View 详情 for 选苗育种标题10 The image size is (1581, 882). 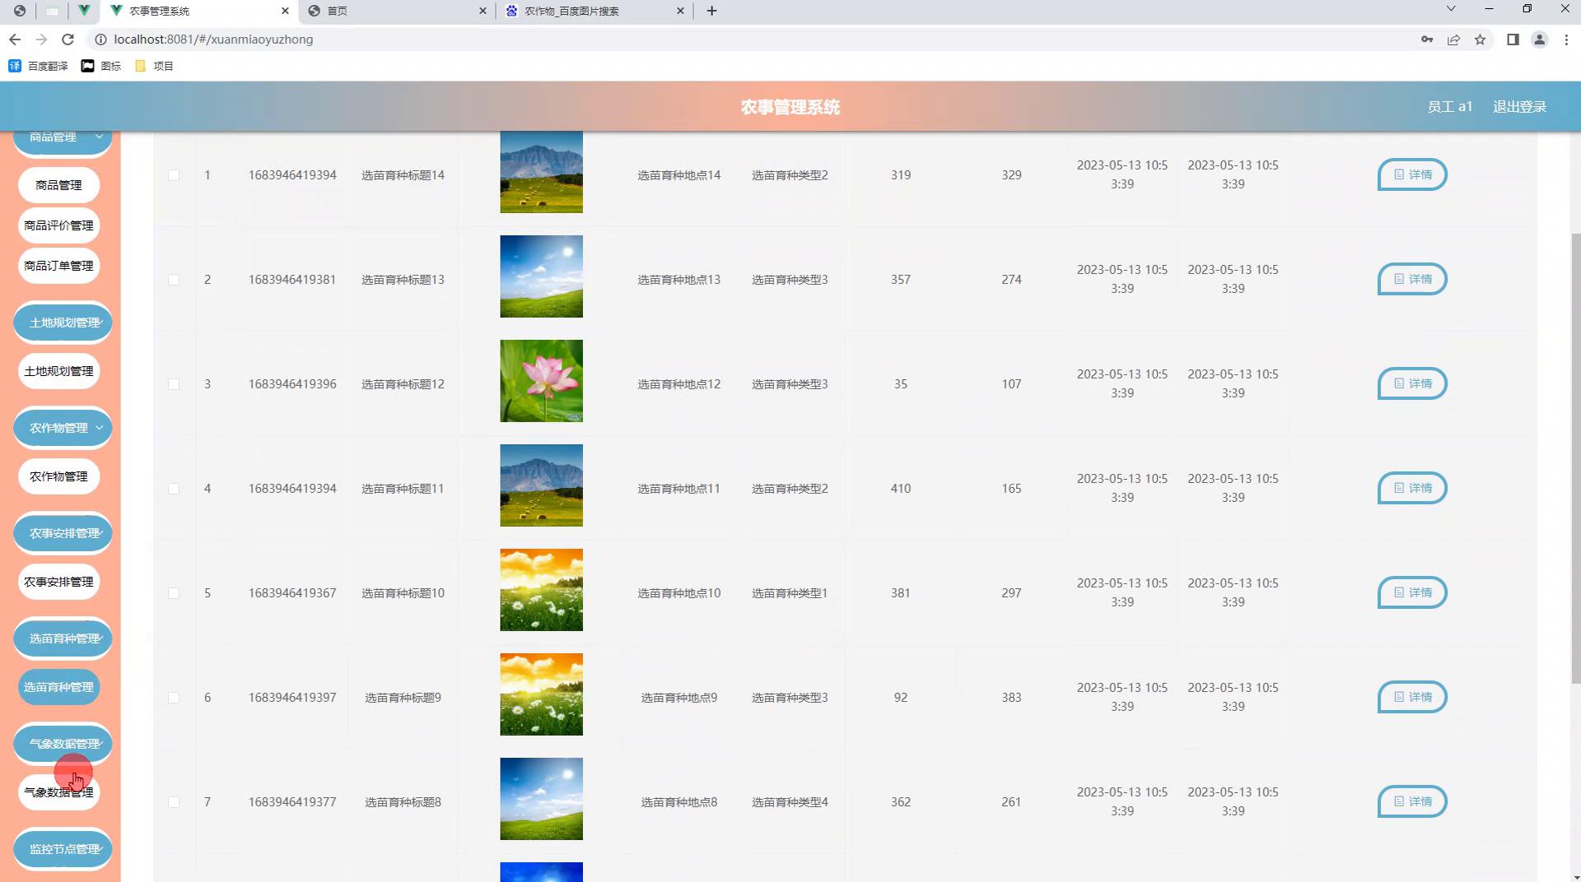(x=1412, y=592)
